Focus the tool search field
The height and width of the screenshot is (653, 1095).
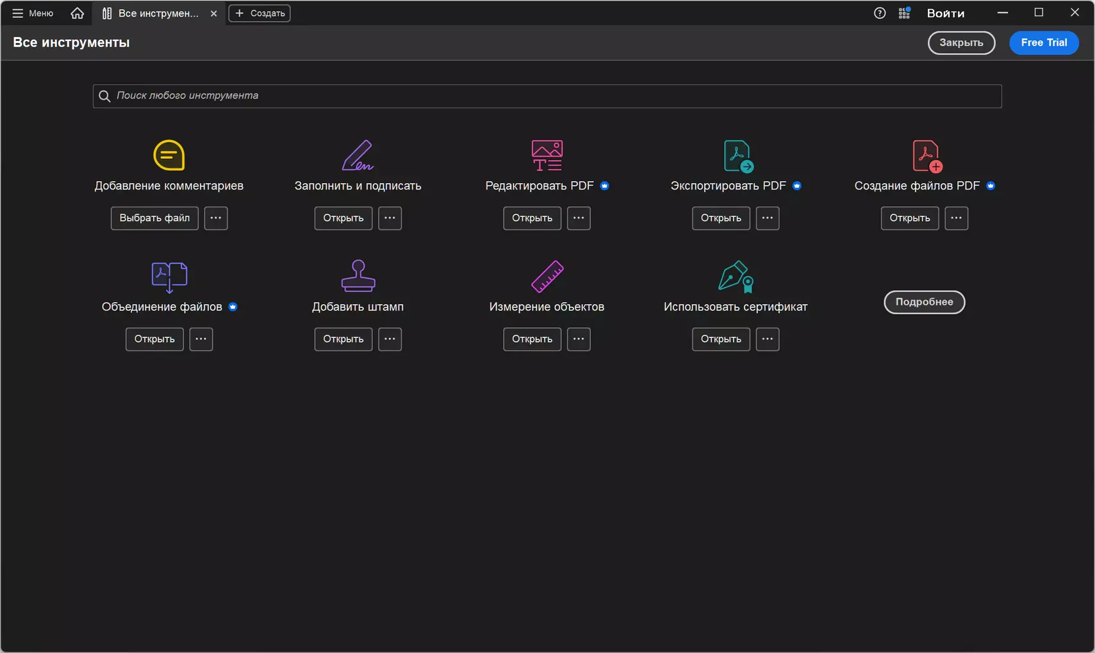pyautogui.click(x=547, y=96)
